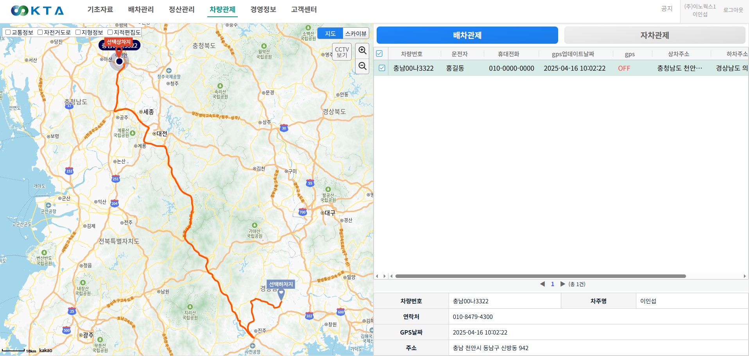Screen dimensions: 749x356
Task: Click the 로그아웃 link
Action: (x=733, y=10)
